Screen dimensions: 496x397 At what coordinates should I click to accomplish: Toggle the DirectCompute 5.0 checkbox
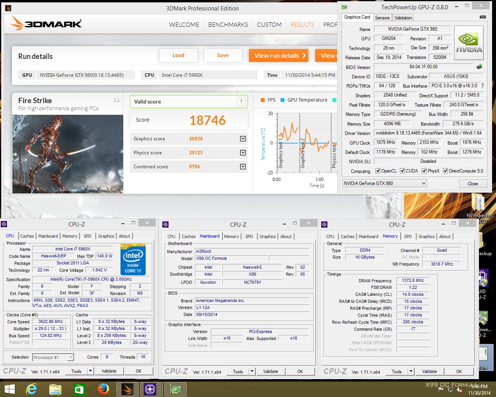pos(445,171)
